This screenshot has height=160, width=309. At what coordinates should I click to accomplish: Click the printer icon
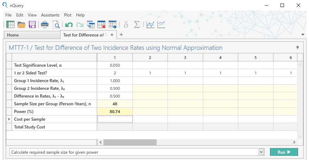coord(45,25)
